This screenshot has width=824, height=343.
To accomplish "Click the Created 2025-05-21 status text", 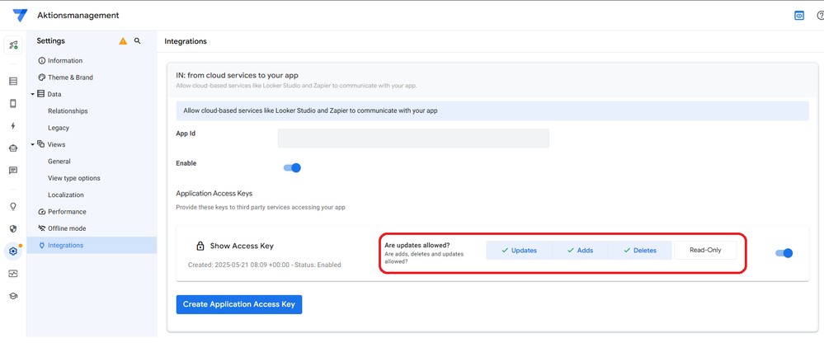I will [264, 265].
